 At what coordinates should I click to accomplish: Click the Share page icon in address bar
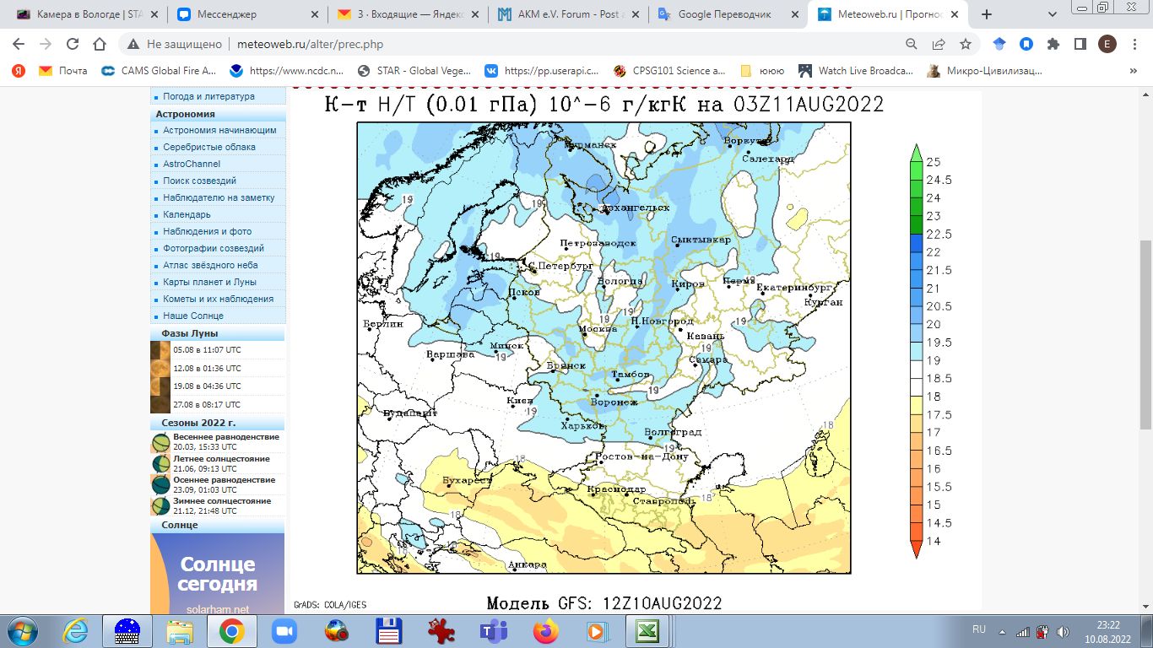click(x=939, y=44)
